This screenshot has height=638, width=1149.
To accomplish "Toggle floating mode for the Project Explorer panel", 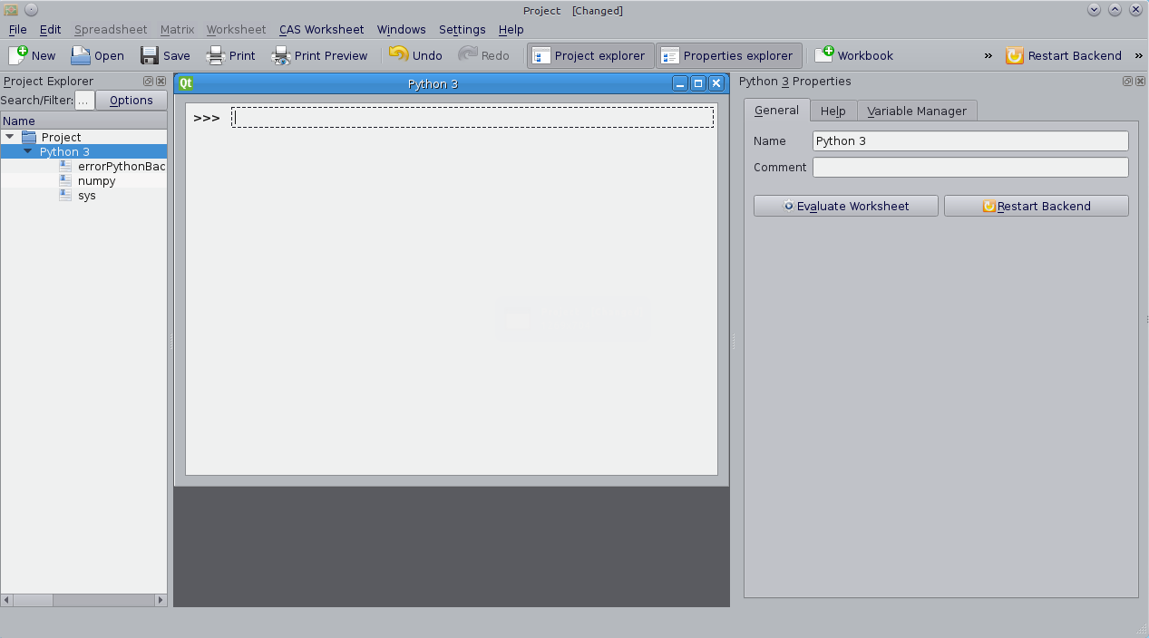I will pos(147,81).
